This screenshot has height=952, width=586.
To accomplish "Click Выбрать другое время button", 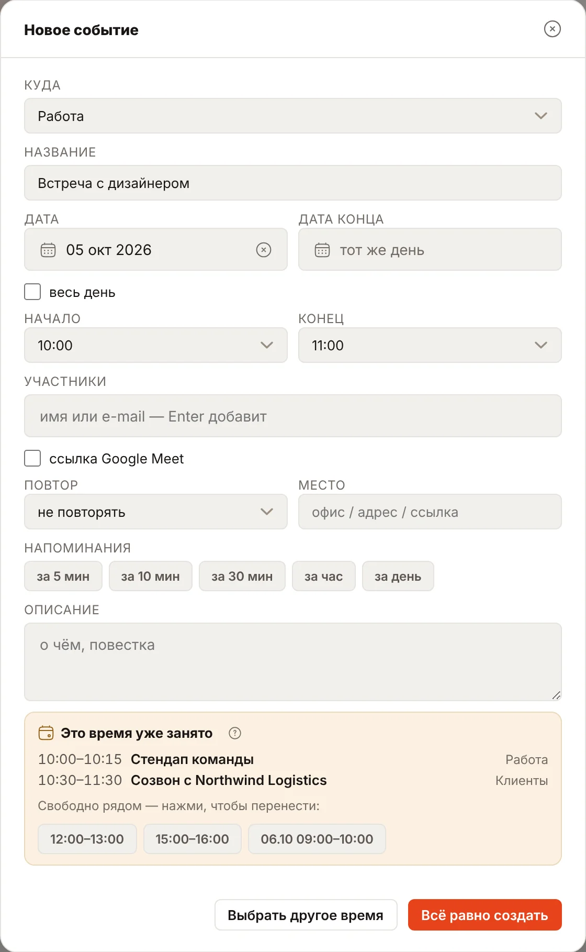I will pyautogui.click(x=306, y=915).
